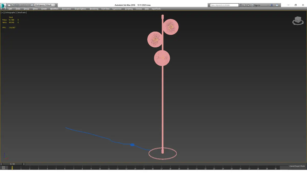
Task: Open the Undo history dropdown arrow
Action: [x=23, y=5]
